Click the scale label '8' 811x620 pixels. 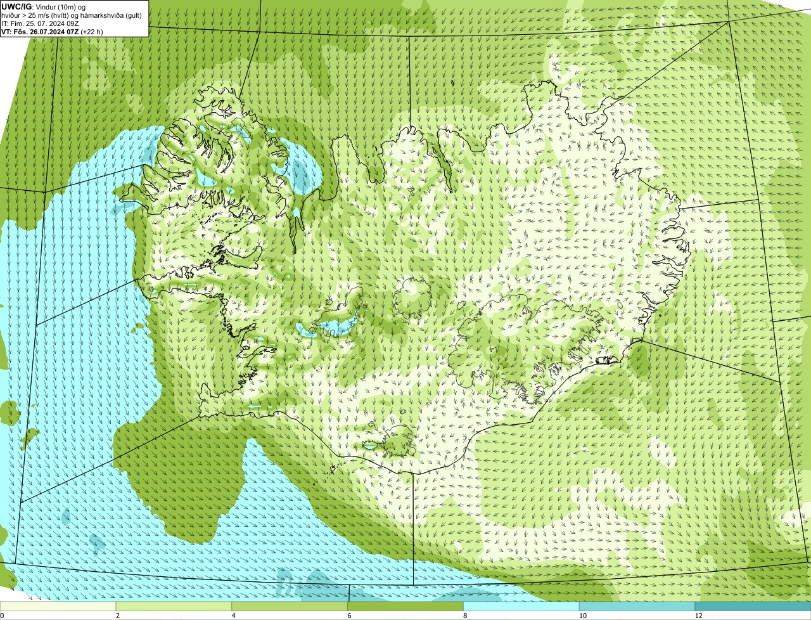tap(465, 616)
